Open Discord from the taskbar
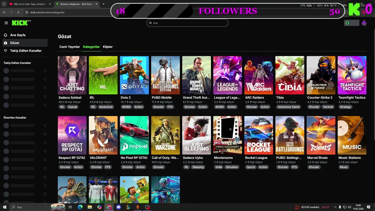Screen dimensions: 375x211 click(118, 207)
